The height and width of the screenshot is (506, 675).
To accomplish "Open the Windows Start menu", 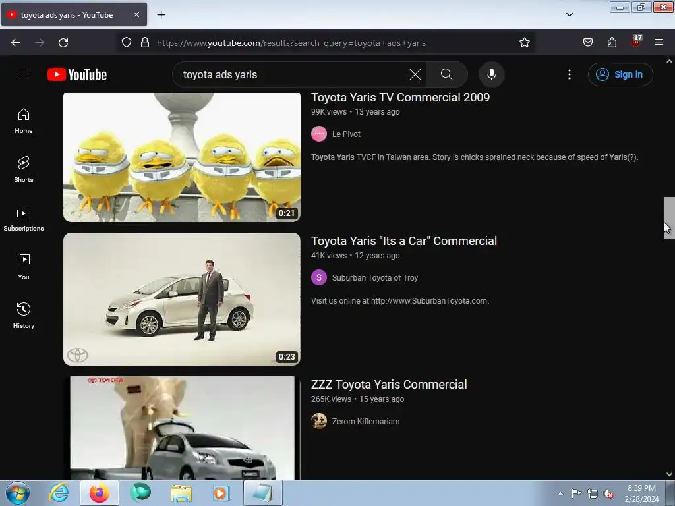I will [18, 493].
